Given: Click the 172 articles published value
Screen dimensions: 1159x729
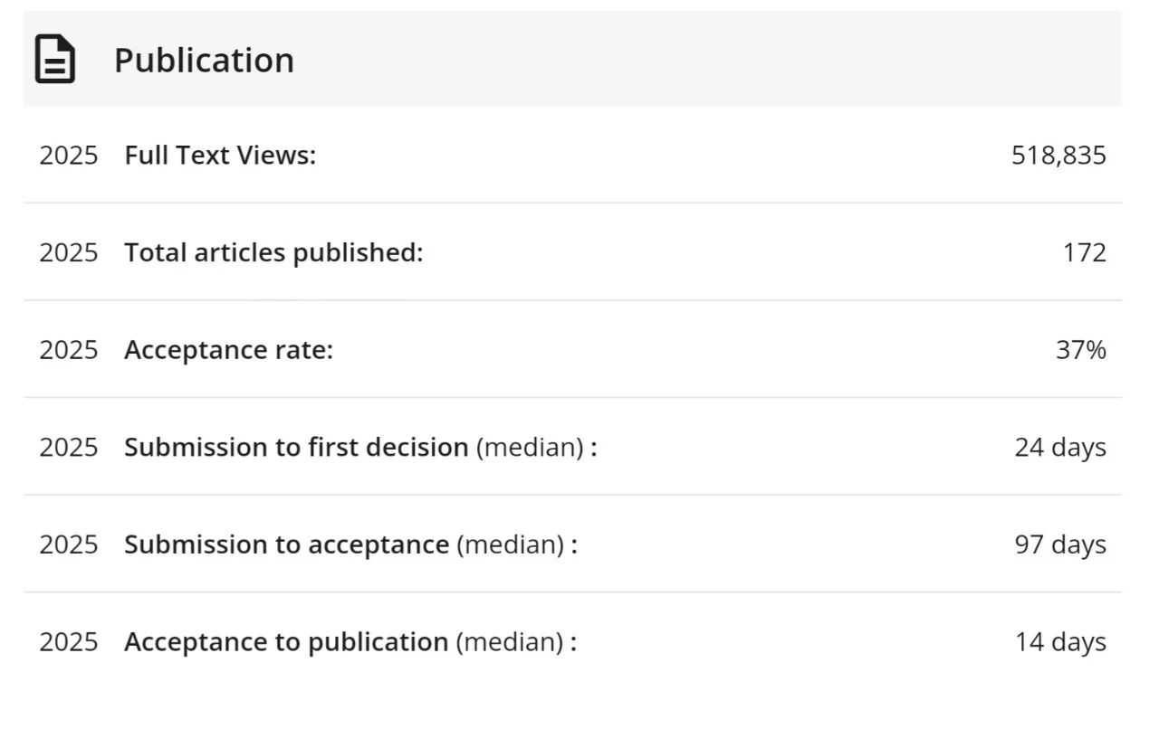Looking at the screenshot, I should [x=1084, y=252].
